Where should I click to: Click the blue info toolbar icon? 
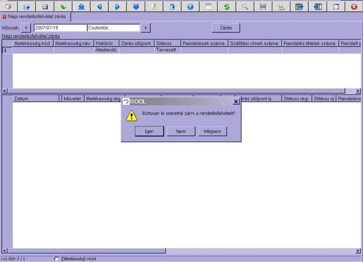[190, 7]
